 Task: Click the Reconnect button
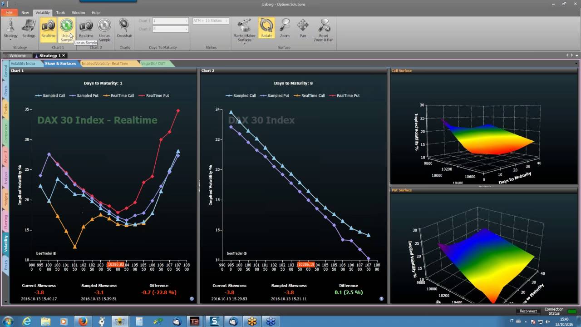coord(528,311)
